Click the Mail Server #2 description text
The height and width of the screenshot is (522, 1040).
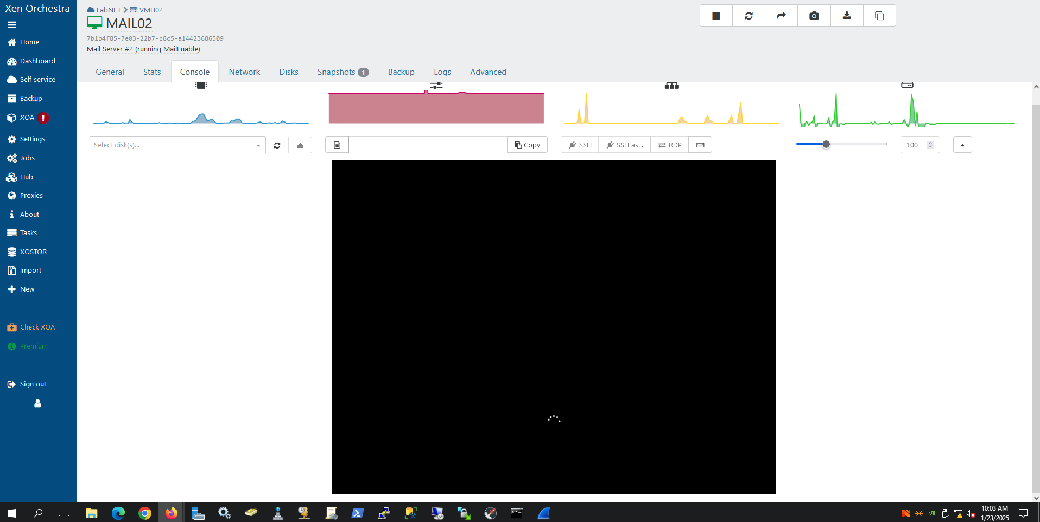pyautogui.click(x=143, y=49)
